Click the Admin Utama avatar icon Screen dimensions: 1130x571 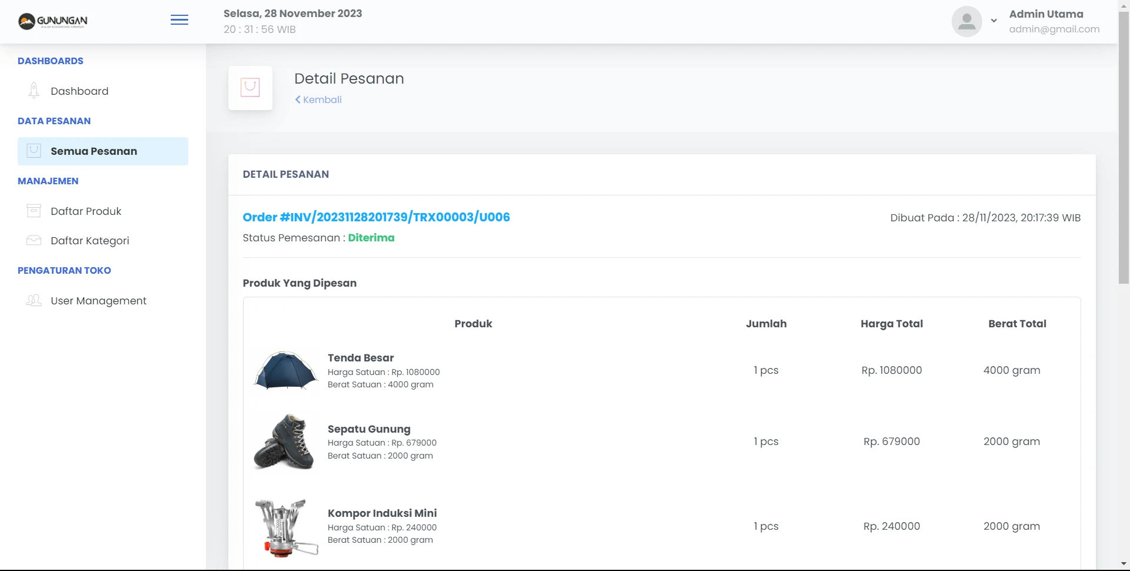point(966,22)
